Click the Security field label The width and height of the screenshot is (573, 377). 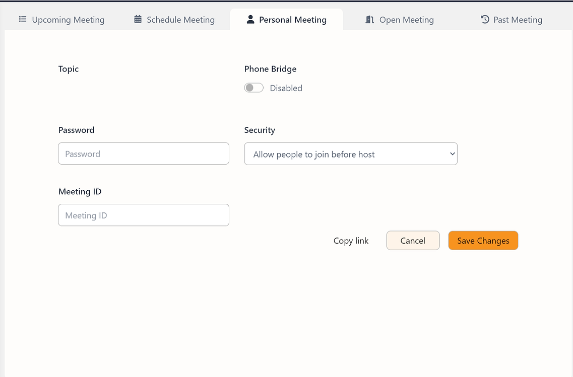260,130
